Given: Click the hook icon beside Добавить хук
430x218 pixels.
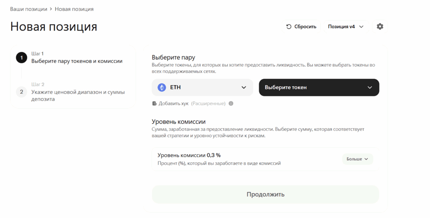Looking at the screenshot, I should click(155, 104).
